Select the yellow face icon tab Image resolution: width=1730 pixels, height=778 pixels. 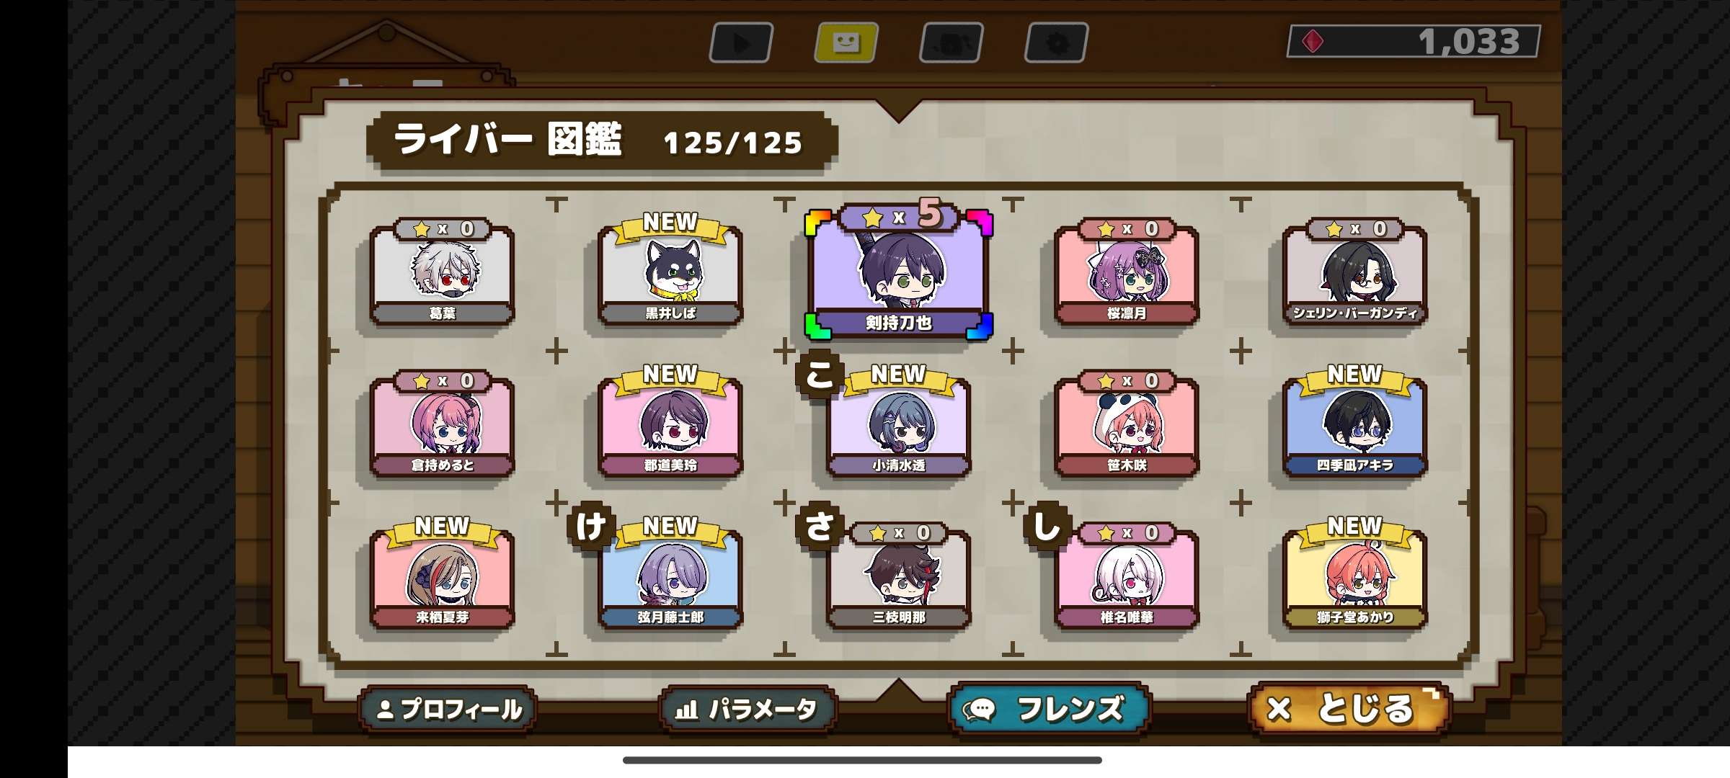[x=846, y=43]
